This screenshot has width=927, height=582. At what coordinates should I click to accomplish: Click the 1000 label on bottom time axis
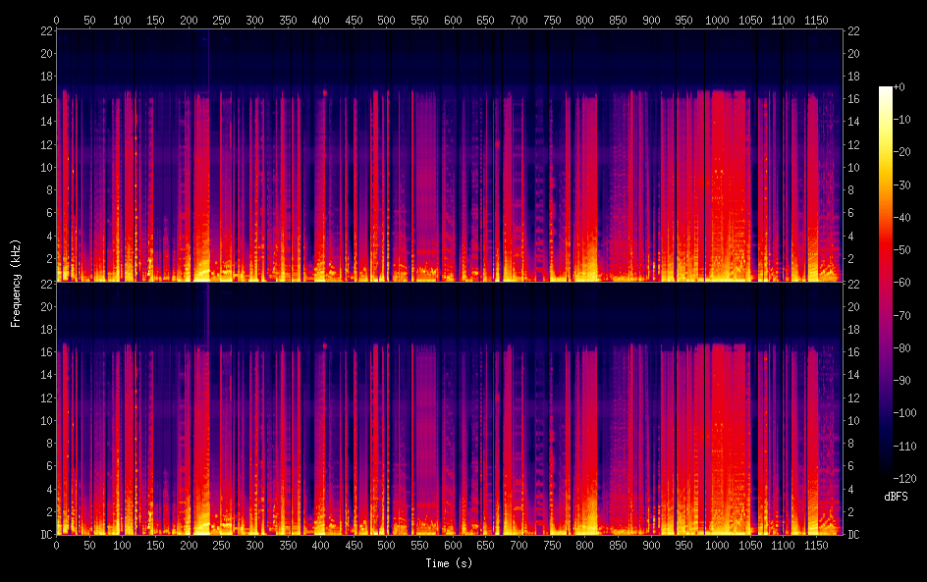(x=718, y=545)
